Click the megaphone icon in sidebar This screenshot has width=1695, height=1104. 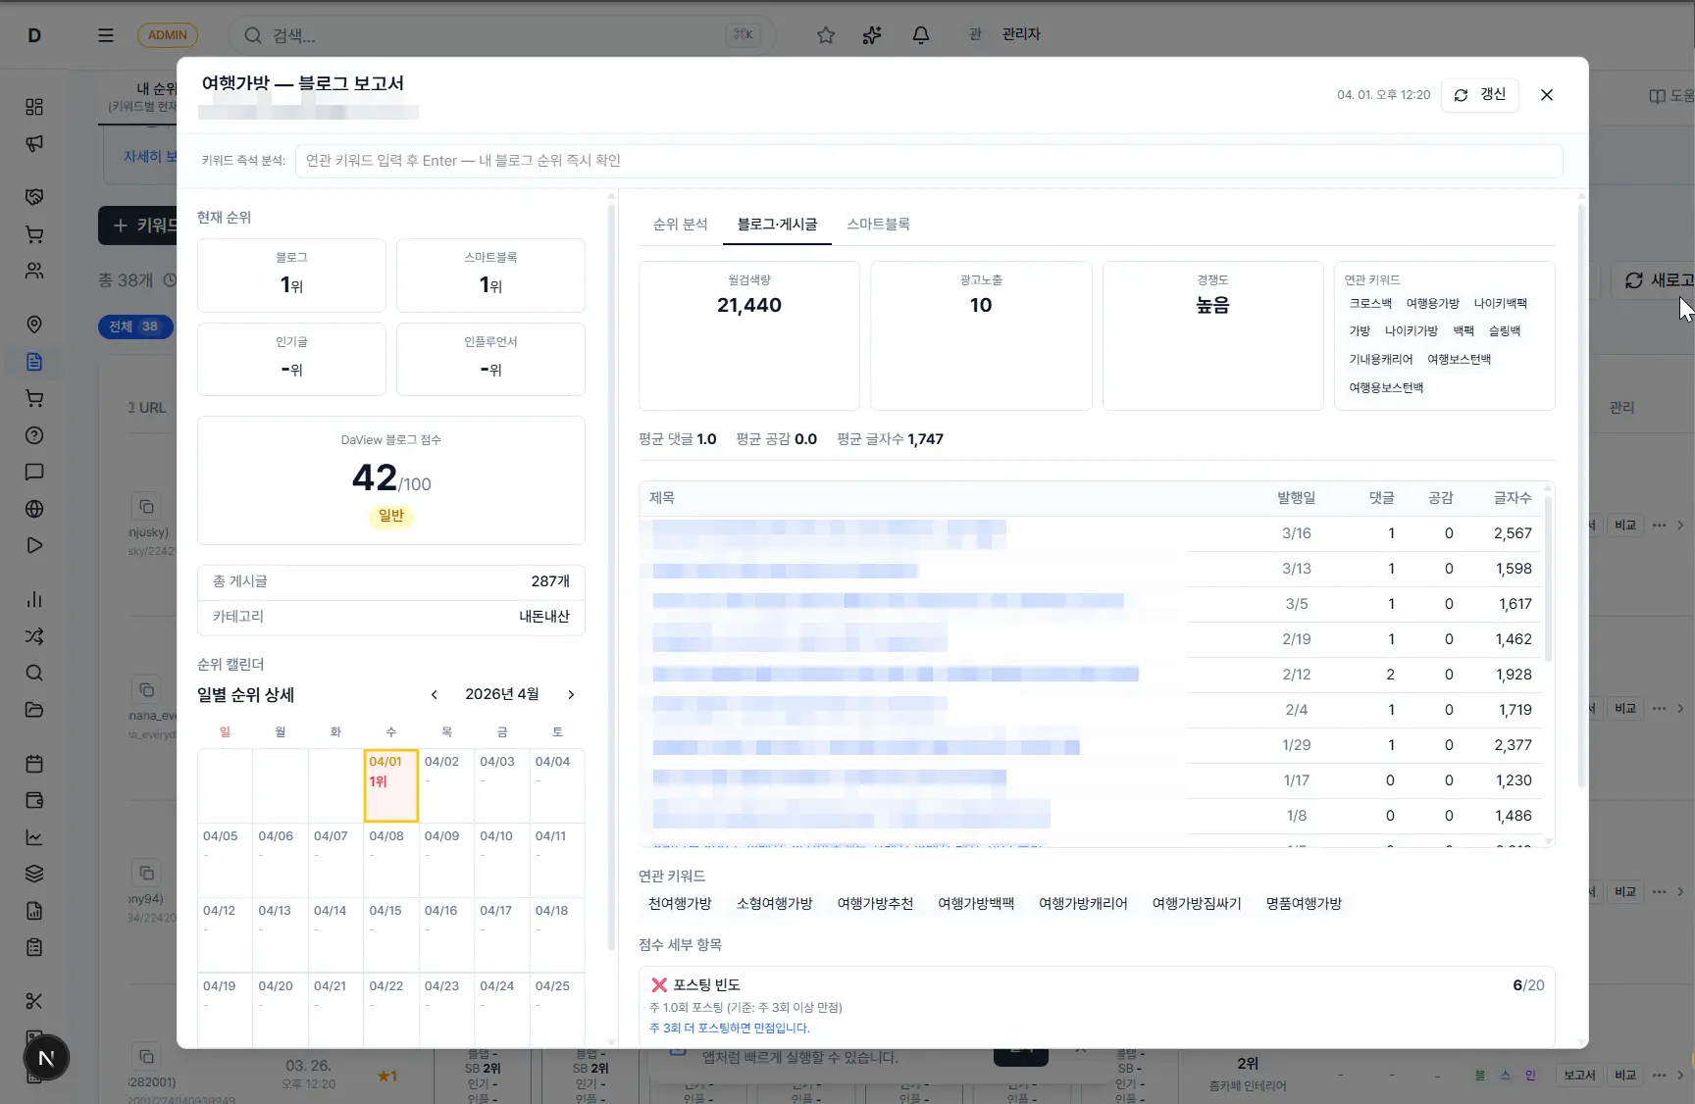coord(34,144)
